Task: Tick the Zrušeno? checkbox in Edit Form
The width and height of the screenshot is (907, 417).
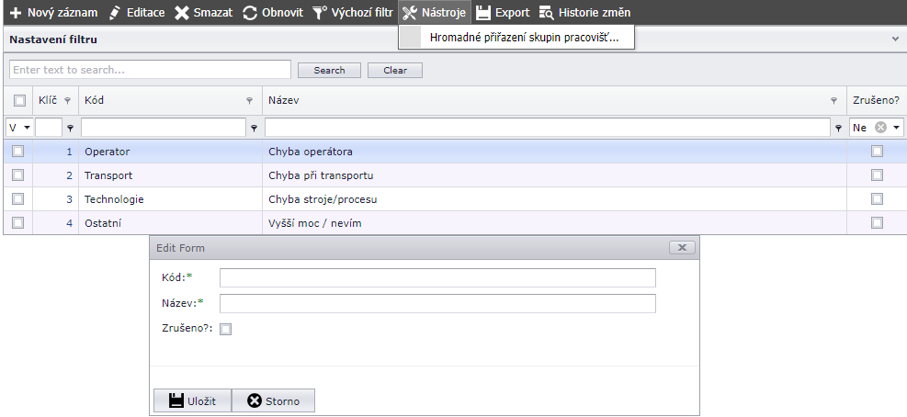Action: tap(226, 329)
